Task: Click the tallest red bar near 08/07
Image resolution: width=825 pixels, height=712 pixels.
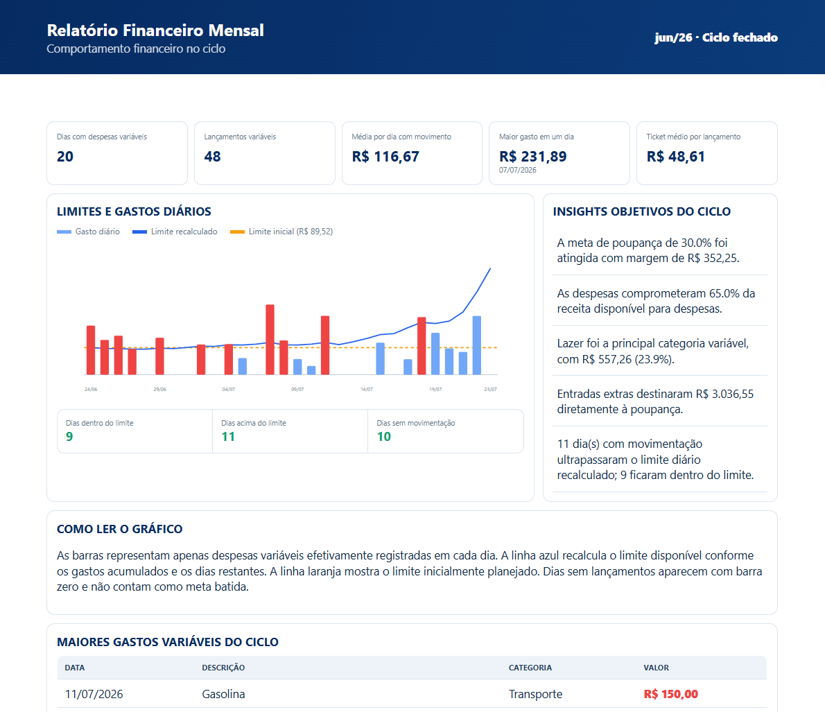Action: [270, 340]
